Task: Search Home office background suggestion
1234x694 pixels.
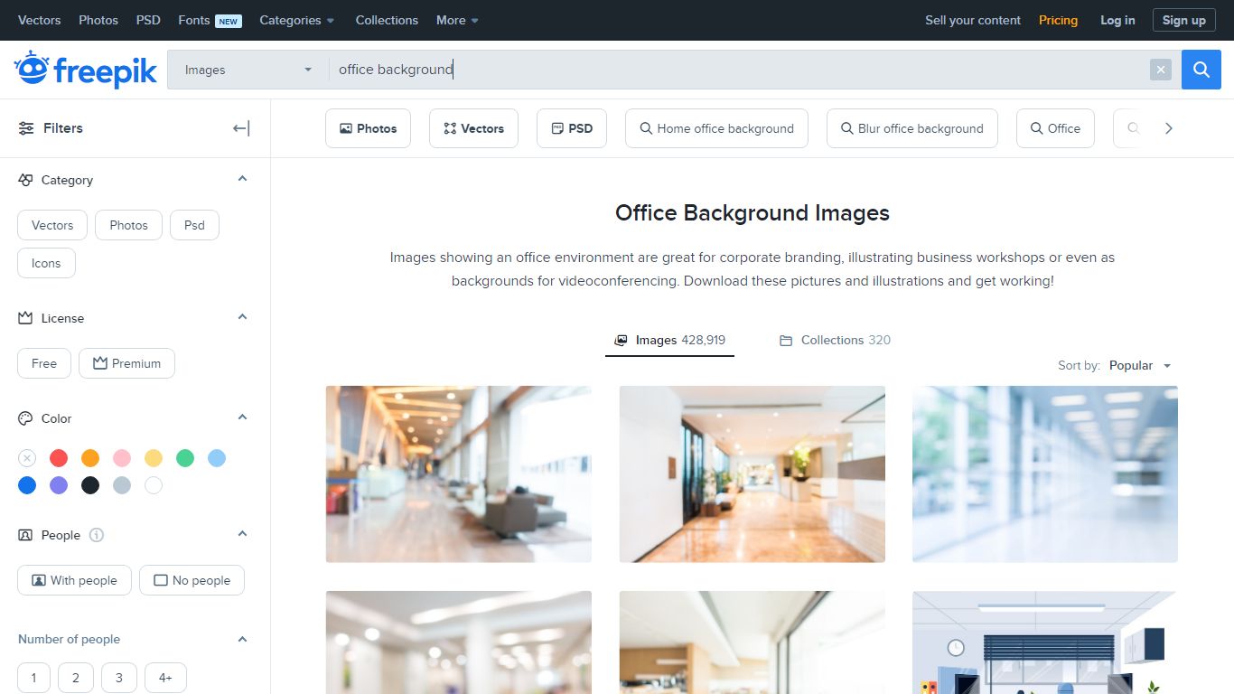Action: [716, 128]
